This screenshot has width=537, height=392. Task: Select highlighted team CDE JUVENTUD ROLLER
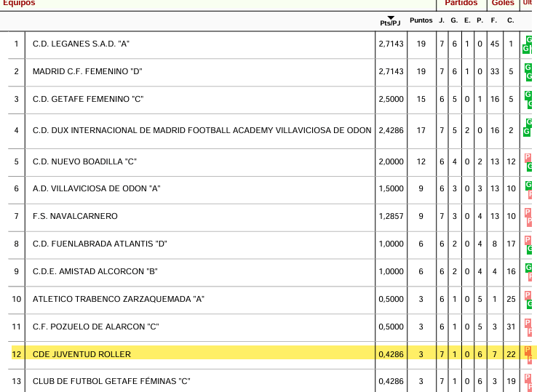click(81, 354)
